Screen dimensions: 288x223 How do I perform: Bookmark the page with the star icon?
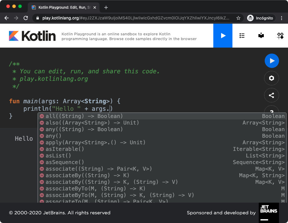click(239, 18)
